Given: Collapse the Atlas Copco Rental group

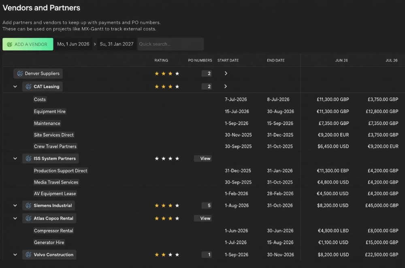Looking at the screenshot, I should pyautogui.click(x=15, y=219).
